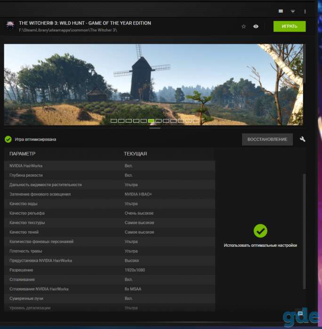Select the Сумеречные лучи row
This screenshot has width=322, height=329.
coord(110,298)
